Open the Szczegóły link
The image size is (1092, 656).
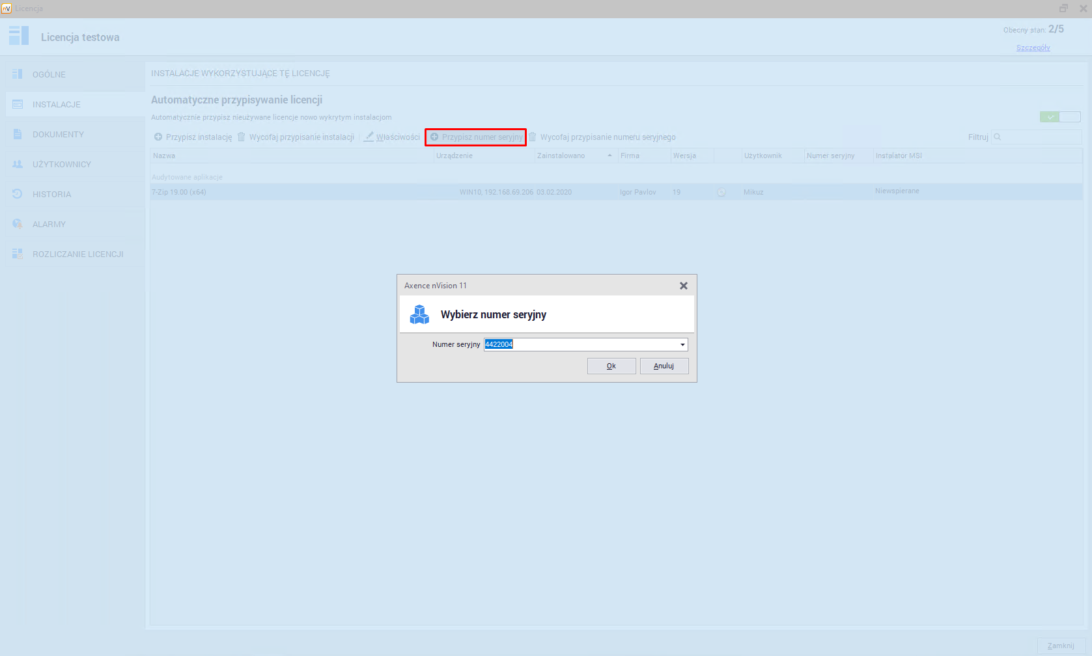(1033, 48)
